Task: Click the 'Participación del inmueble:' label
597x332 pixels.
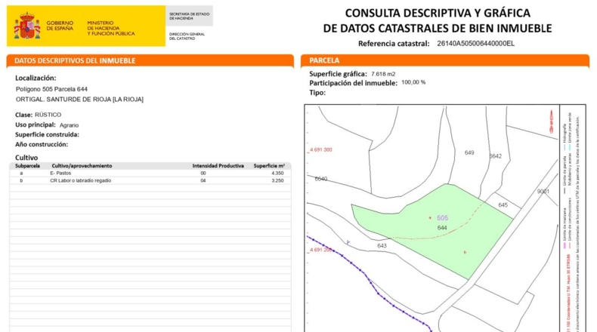Action: (354, 83)
